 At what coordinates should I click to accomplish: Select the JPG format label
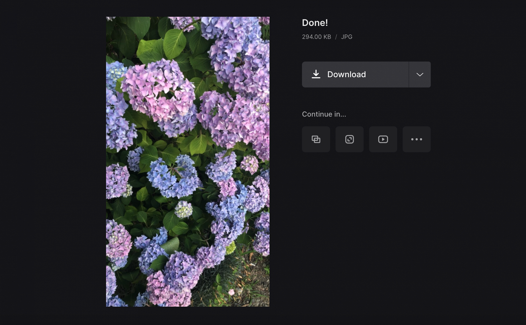pyautogui.click(x=347, y=37)
